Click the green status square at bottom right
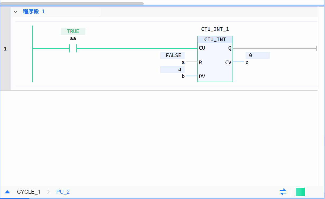Image resolution: width=325 pixels, height=199 pixels. pos(300,192)
